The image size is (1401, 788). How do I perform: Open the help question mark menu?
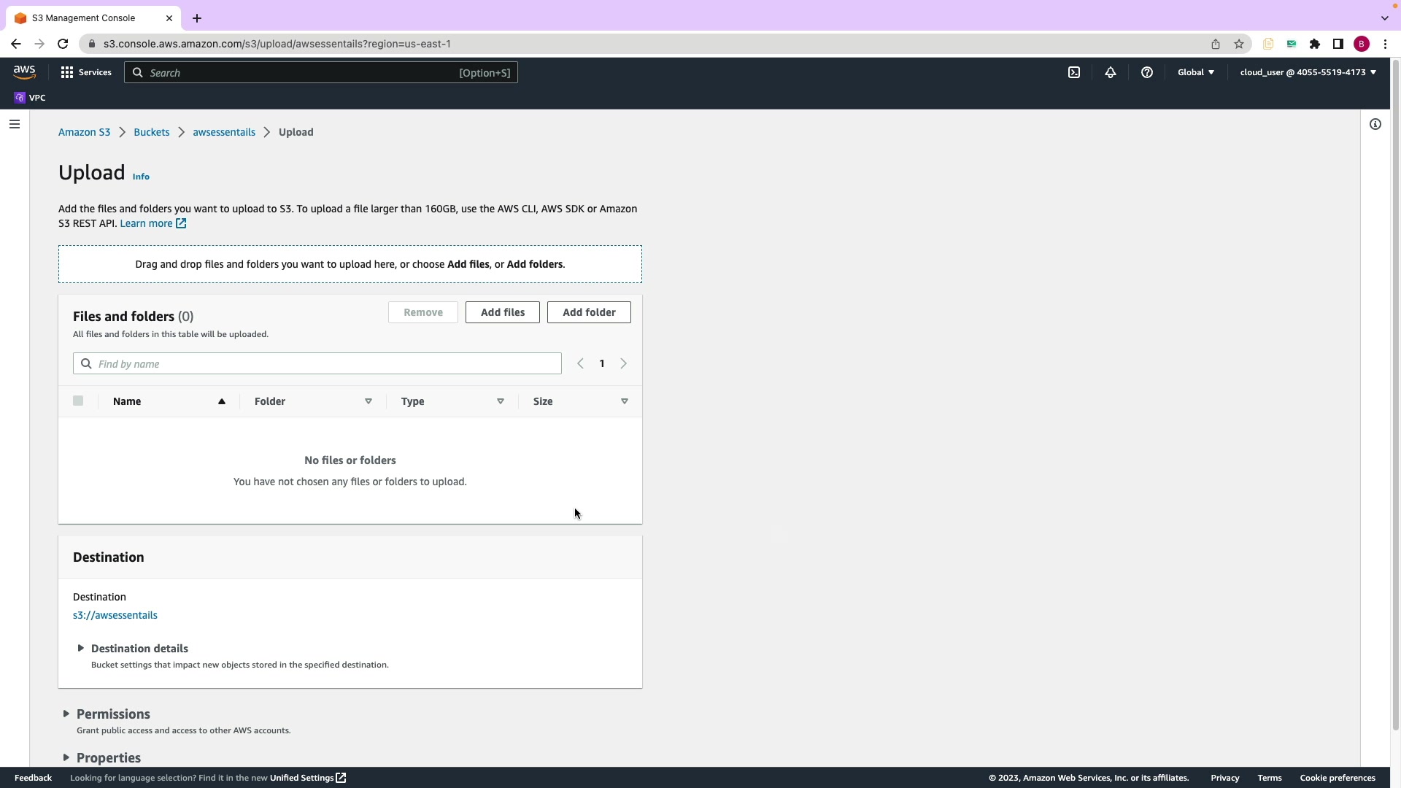(x=1146, y=72)
